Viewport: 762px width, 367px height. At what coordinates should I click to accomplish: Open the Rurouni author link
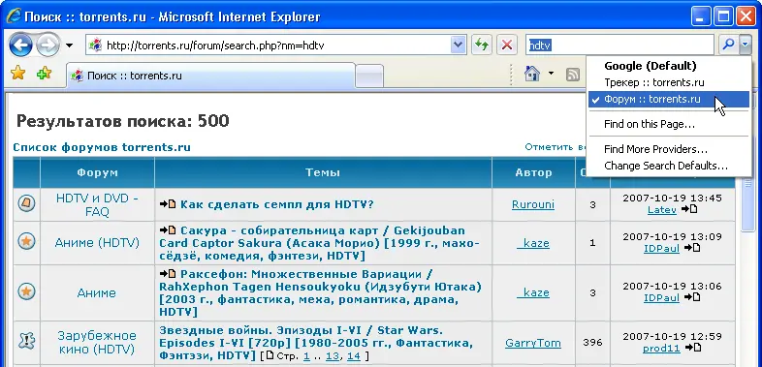(533, 205)
